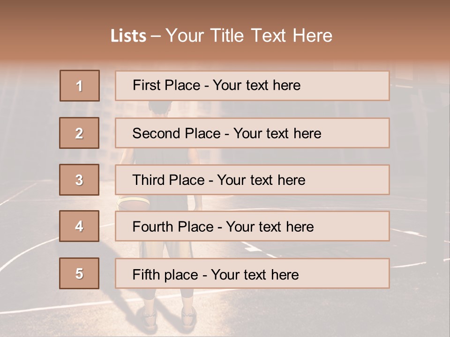The width and height of the screenshot is (450, 337).
Task: Click the Third Place text box
Action: 252,180
